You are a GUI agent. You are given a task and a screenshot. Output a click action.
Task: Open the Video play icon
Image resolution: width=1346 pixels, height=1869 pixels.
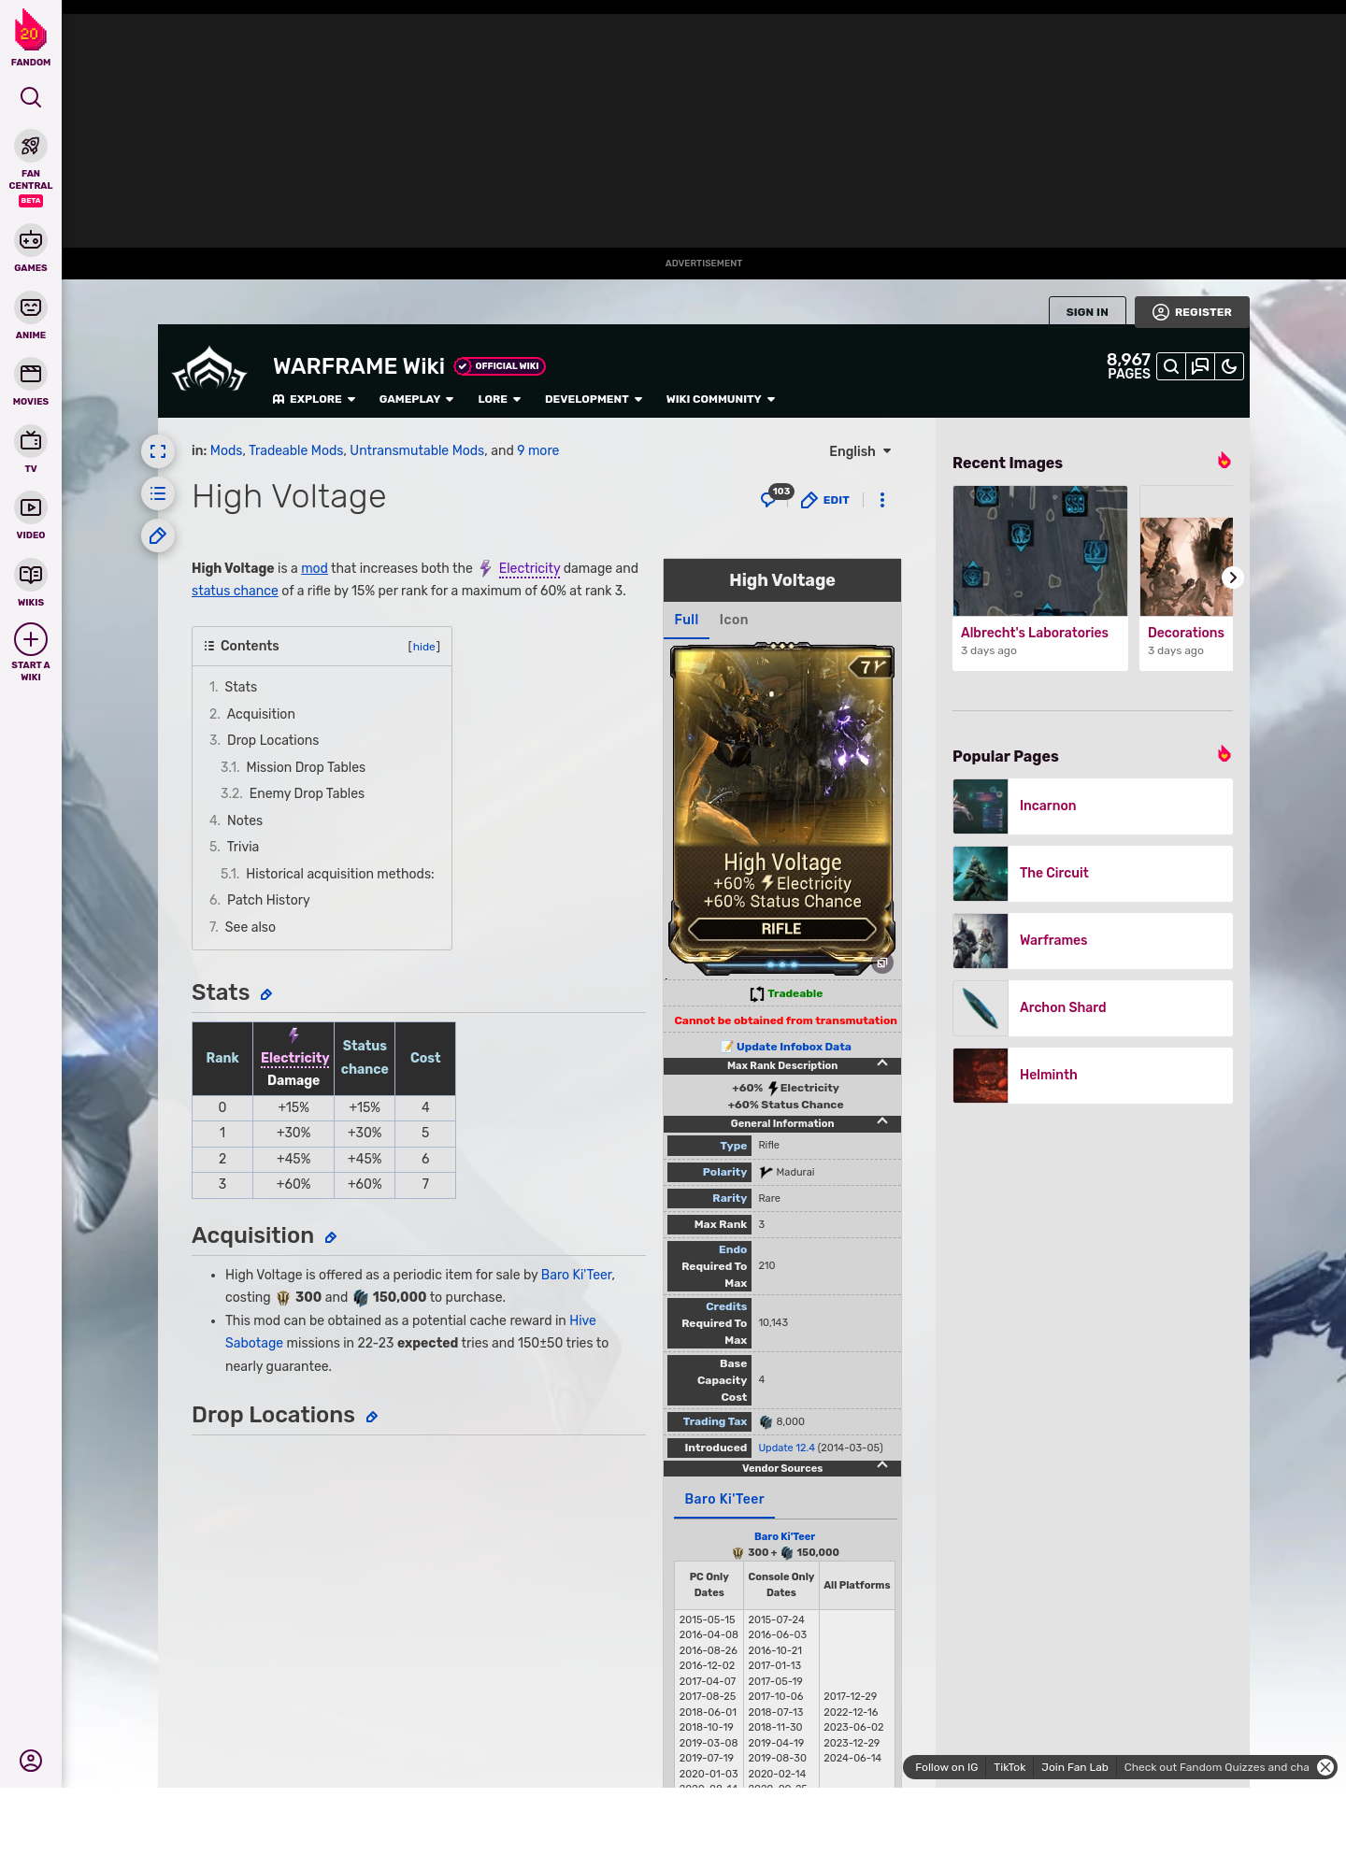tap(31, 507)
